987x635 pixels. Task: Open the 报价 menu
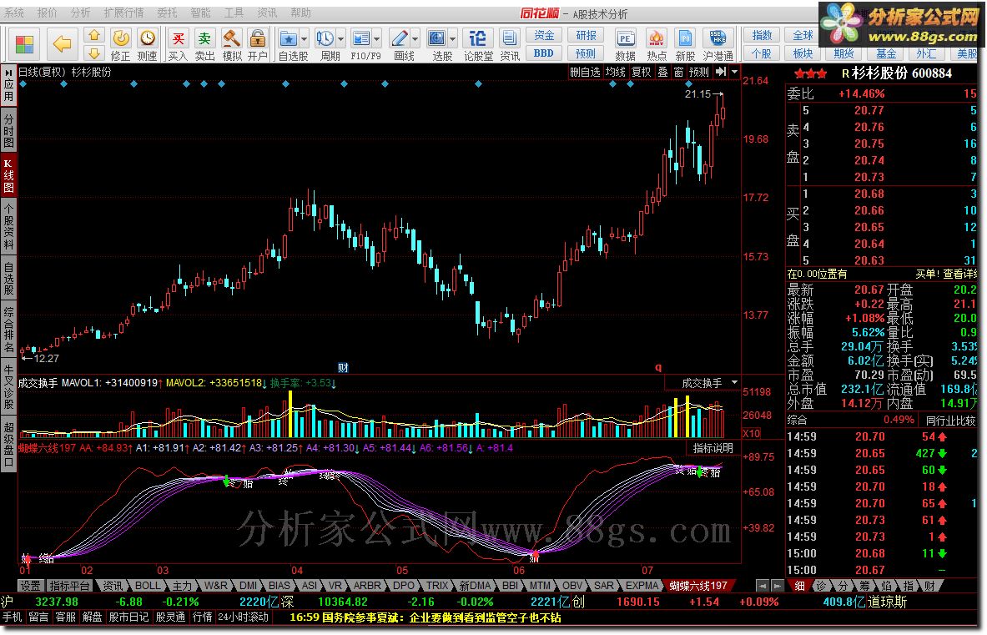pyautogui.click(x=47, y=13)
